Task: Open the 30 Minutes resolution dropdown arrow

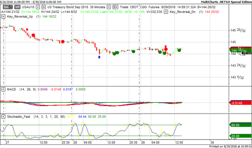Action: 109,7
